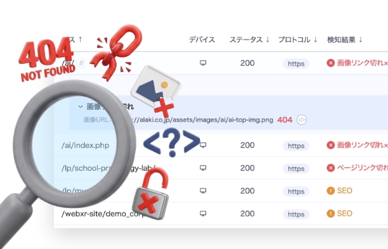This screenshot has width=388, height=249.
Task: Click desktop device icon in /lp/school row
Action: click(203, 168)
